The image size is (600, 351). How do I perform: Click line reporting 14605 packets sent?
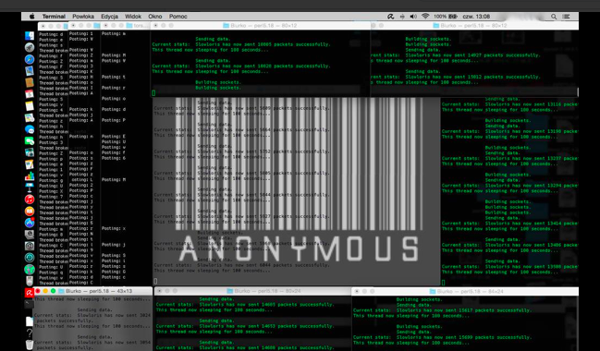pos(245,305)
